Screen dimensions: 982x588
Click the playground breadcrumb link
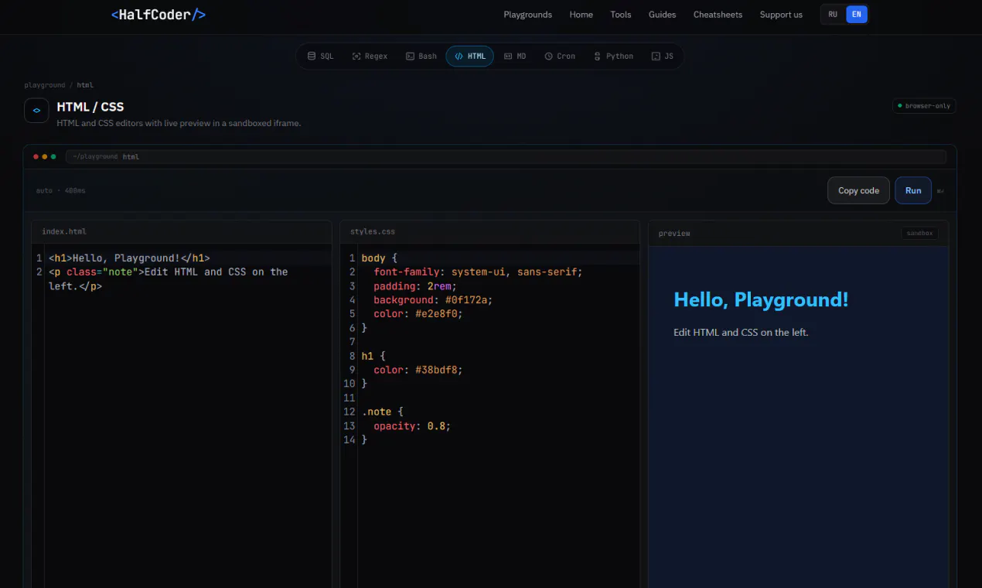click(45, 85)
